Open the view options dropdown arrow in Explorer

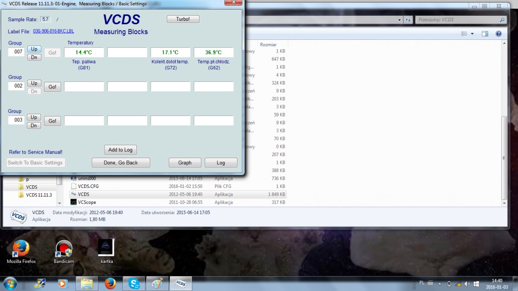[x=472, y=34]
